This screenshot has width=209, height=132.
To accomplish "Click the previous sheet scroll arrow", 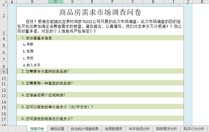I will [x=8, y=129].
